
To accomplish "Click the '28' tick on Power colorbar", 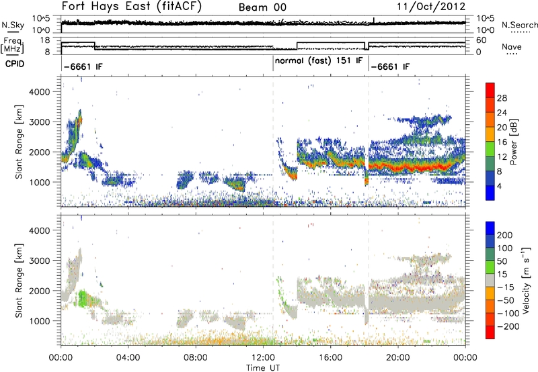I will click(x=502, y=98).
